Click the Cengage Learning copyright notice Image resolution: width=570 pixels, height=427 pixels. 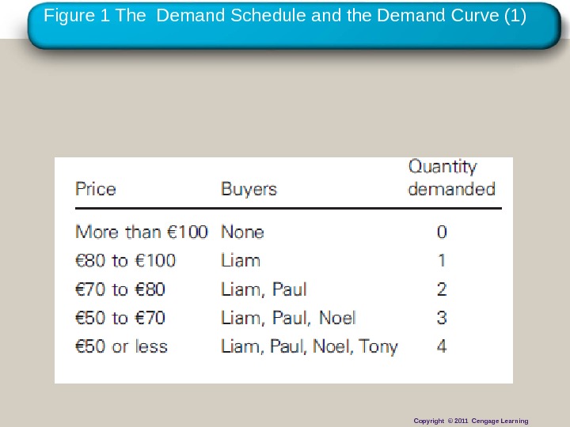[x=470, y=421]
